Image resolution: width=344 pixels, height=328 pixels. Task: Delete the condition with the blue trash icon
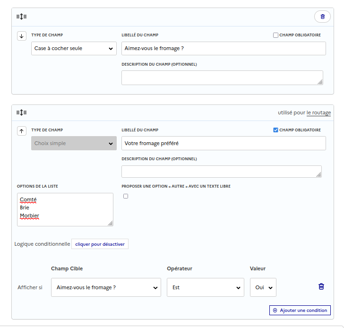[321, 287]
